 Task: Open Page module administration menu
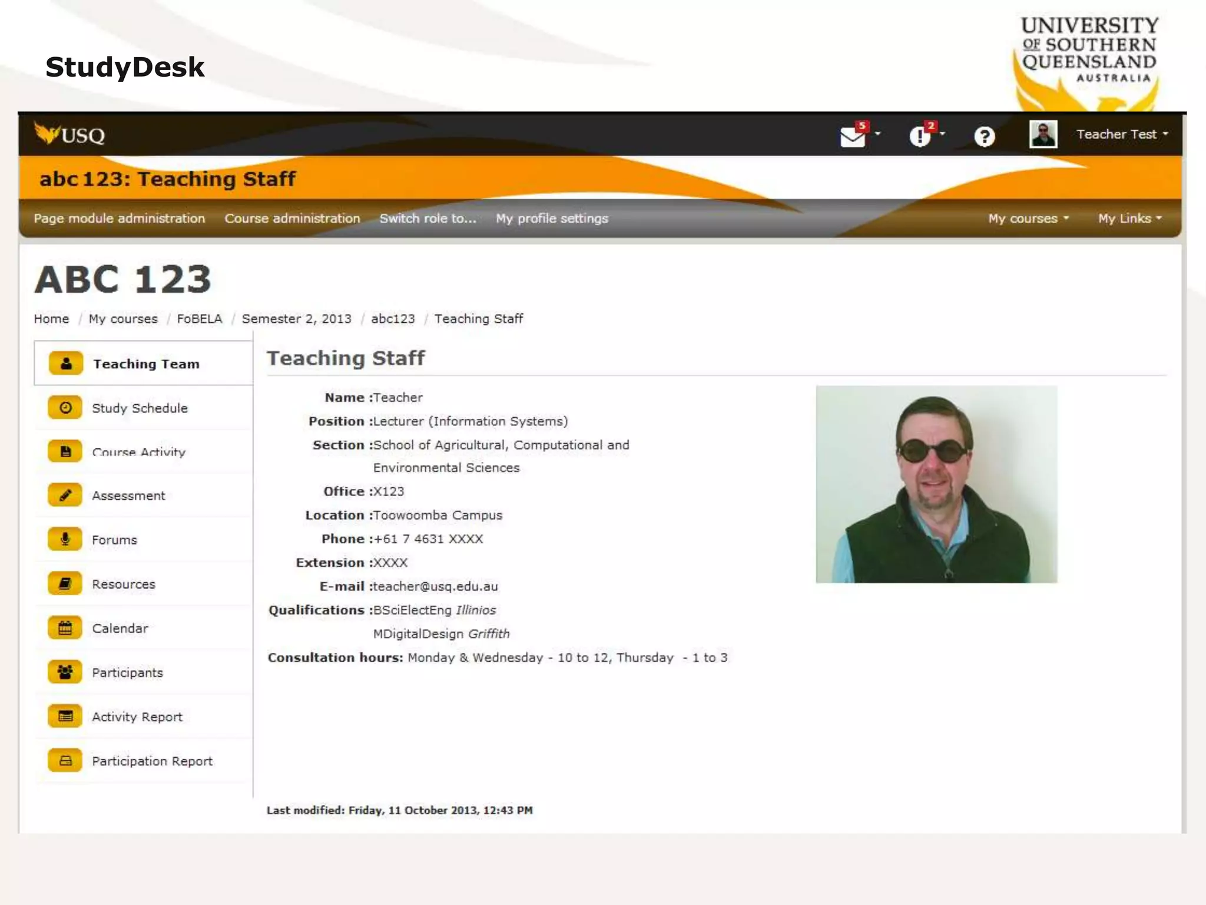120,219
